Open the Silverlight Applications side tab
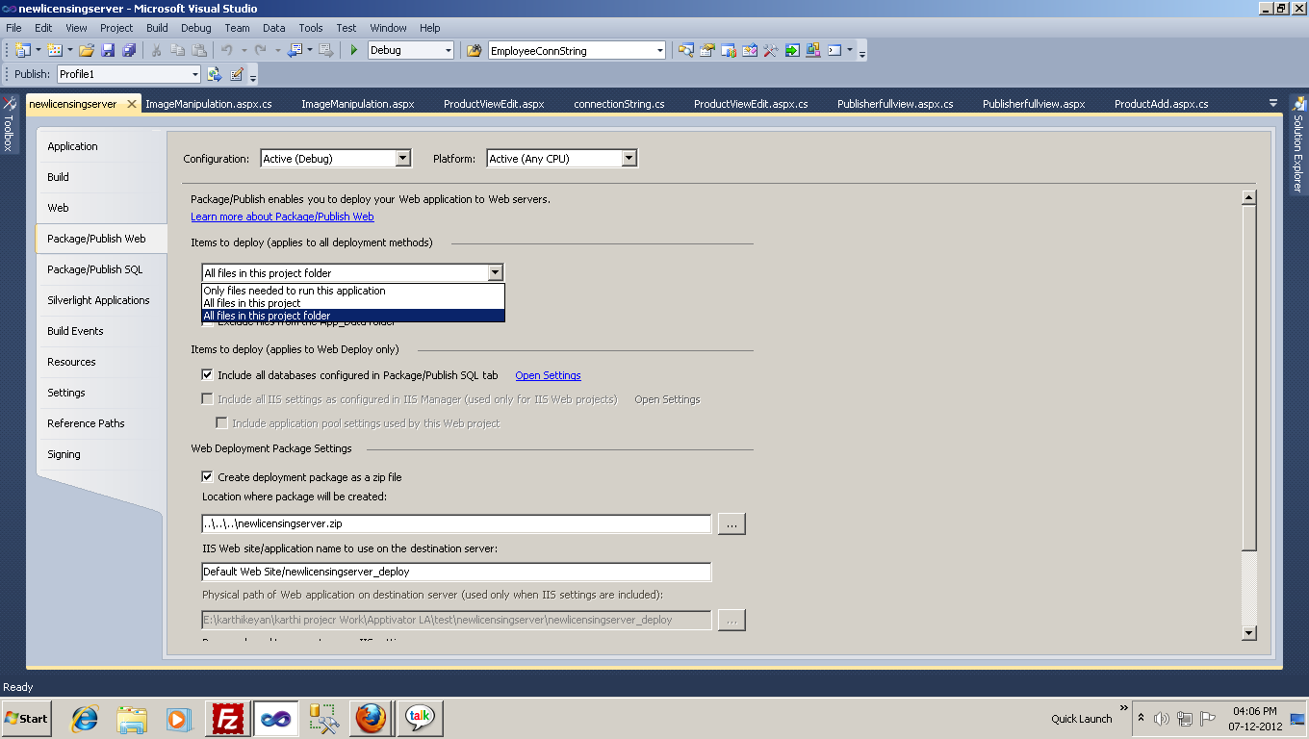Viewport: 1309px width, 739px height. point(100,300)
